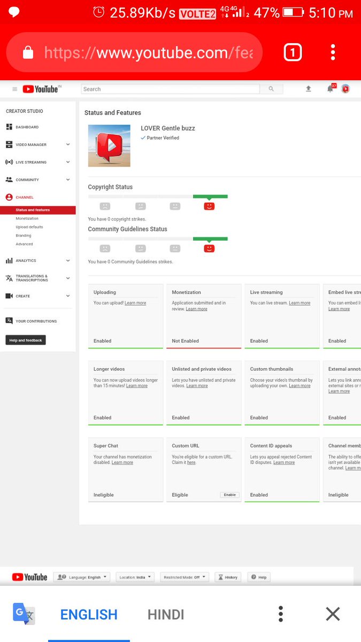Click the Dashboard sidebar icon

click(x=9, y=127)
